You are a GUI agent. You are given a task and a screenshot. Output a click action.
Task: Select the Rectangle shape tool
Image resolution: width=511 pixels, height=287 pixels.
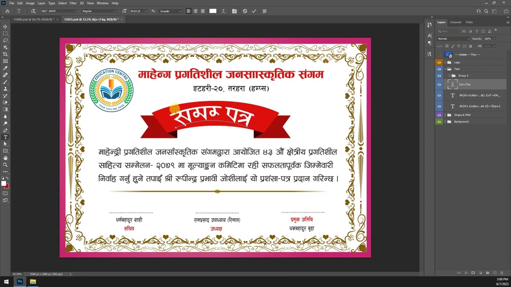[x=5, y=151]
